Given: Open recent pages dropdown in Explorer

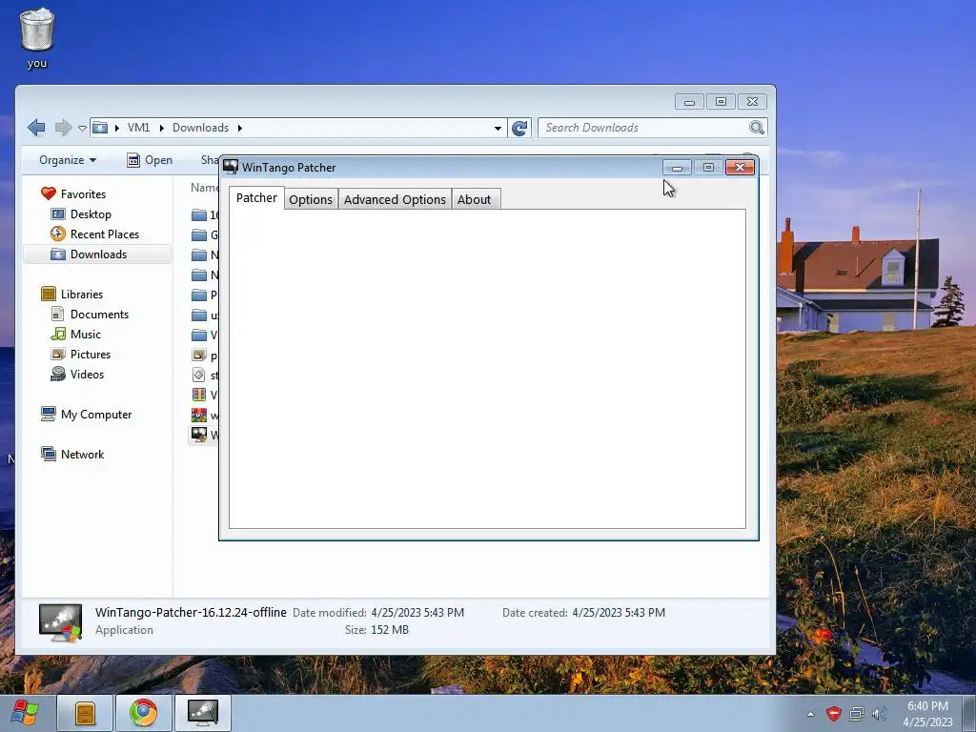Looking at the screenshot, I should [x=82, y=129].
